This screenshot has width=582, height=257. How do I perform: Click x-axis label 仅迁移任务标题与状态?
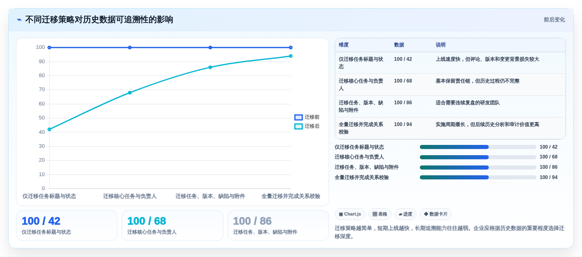(49, 196)
